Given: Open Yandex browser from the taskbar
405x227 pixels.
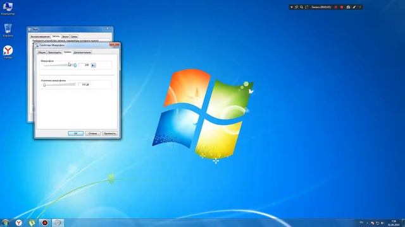Looking at the screenshot, I should click(x=18, y=223).
